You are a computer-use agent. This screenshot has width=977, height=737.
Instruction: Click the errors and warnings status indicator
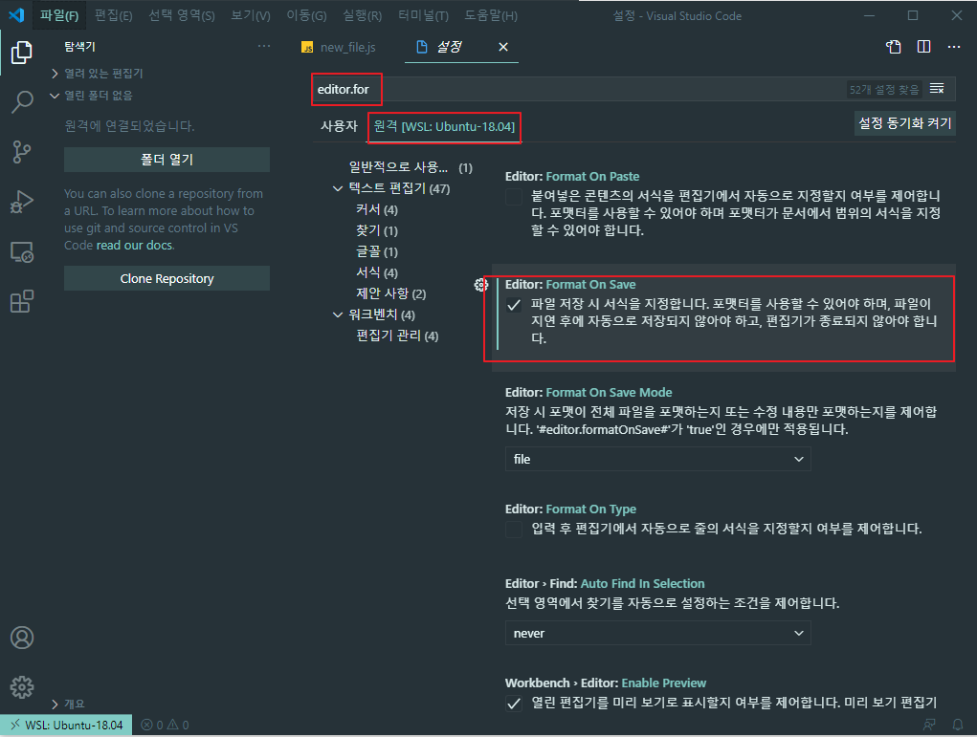tap(166, 726)
